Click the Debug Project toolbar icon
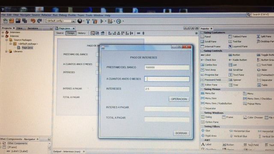 pyautogui.click(x=110, y=21)
